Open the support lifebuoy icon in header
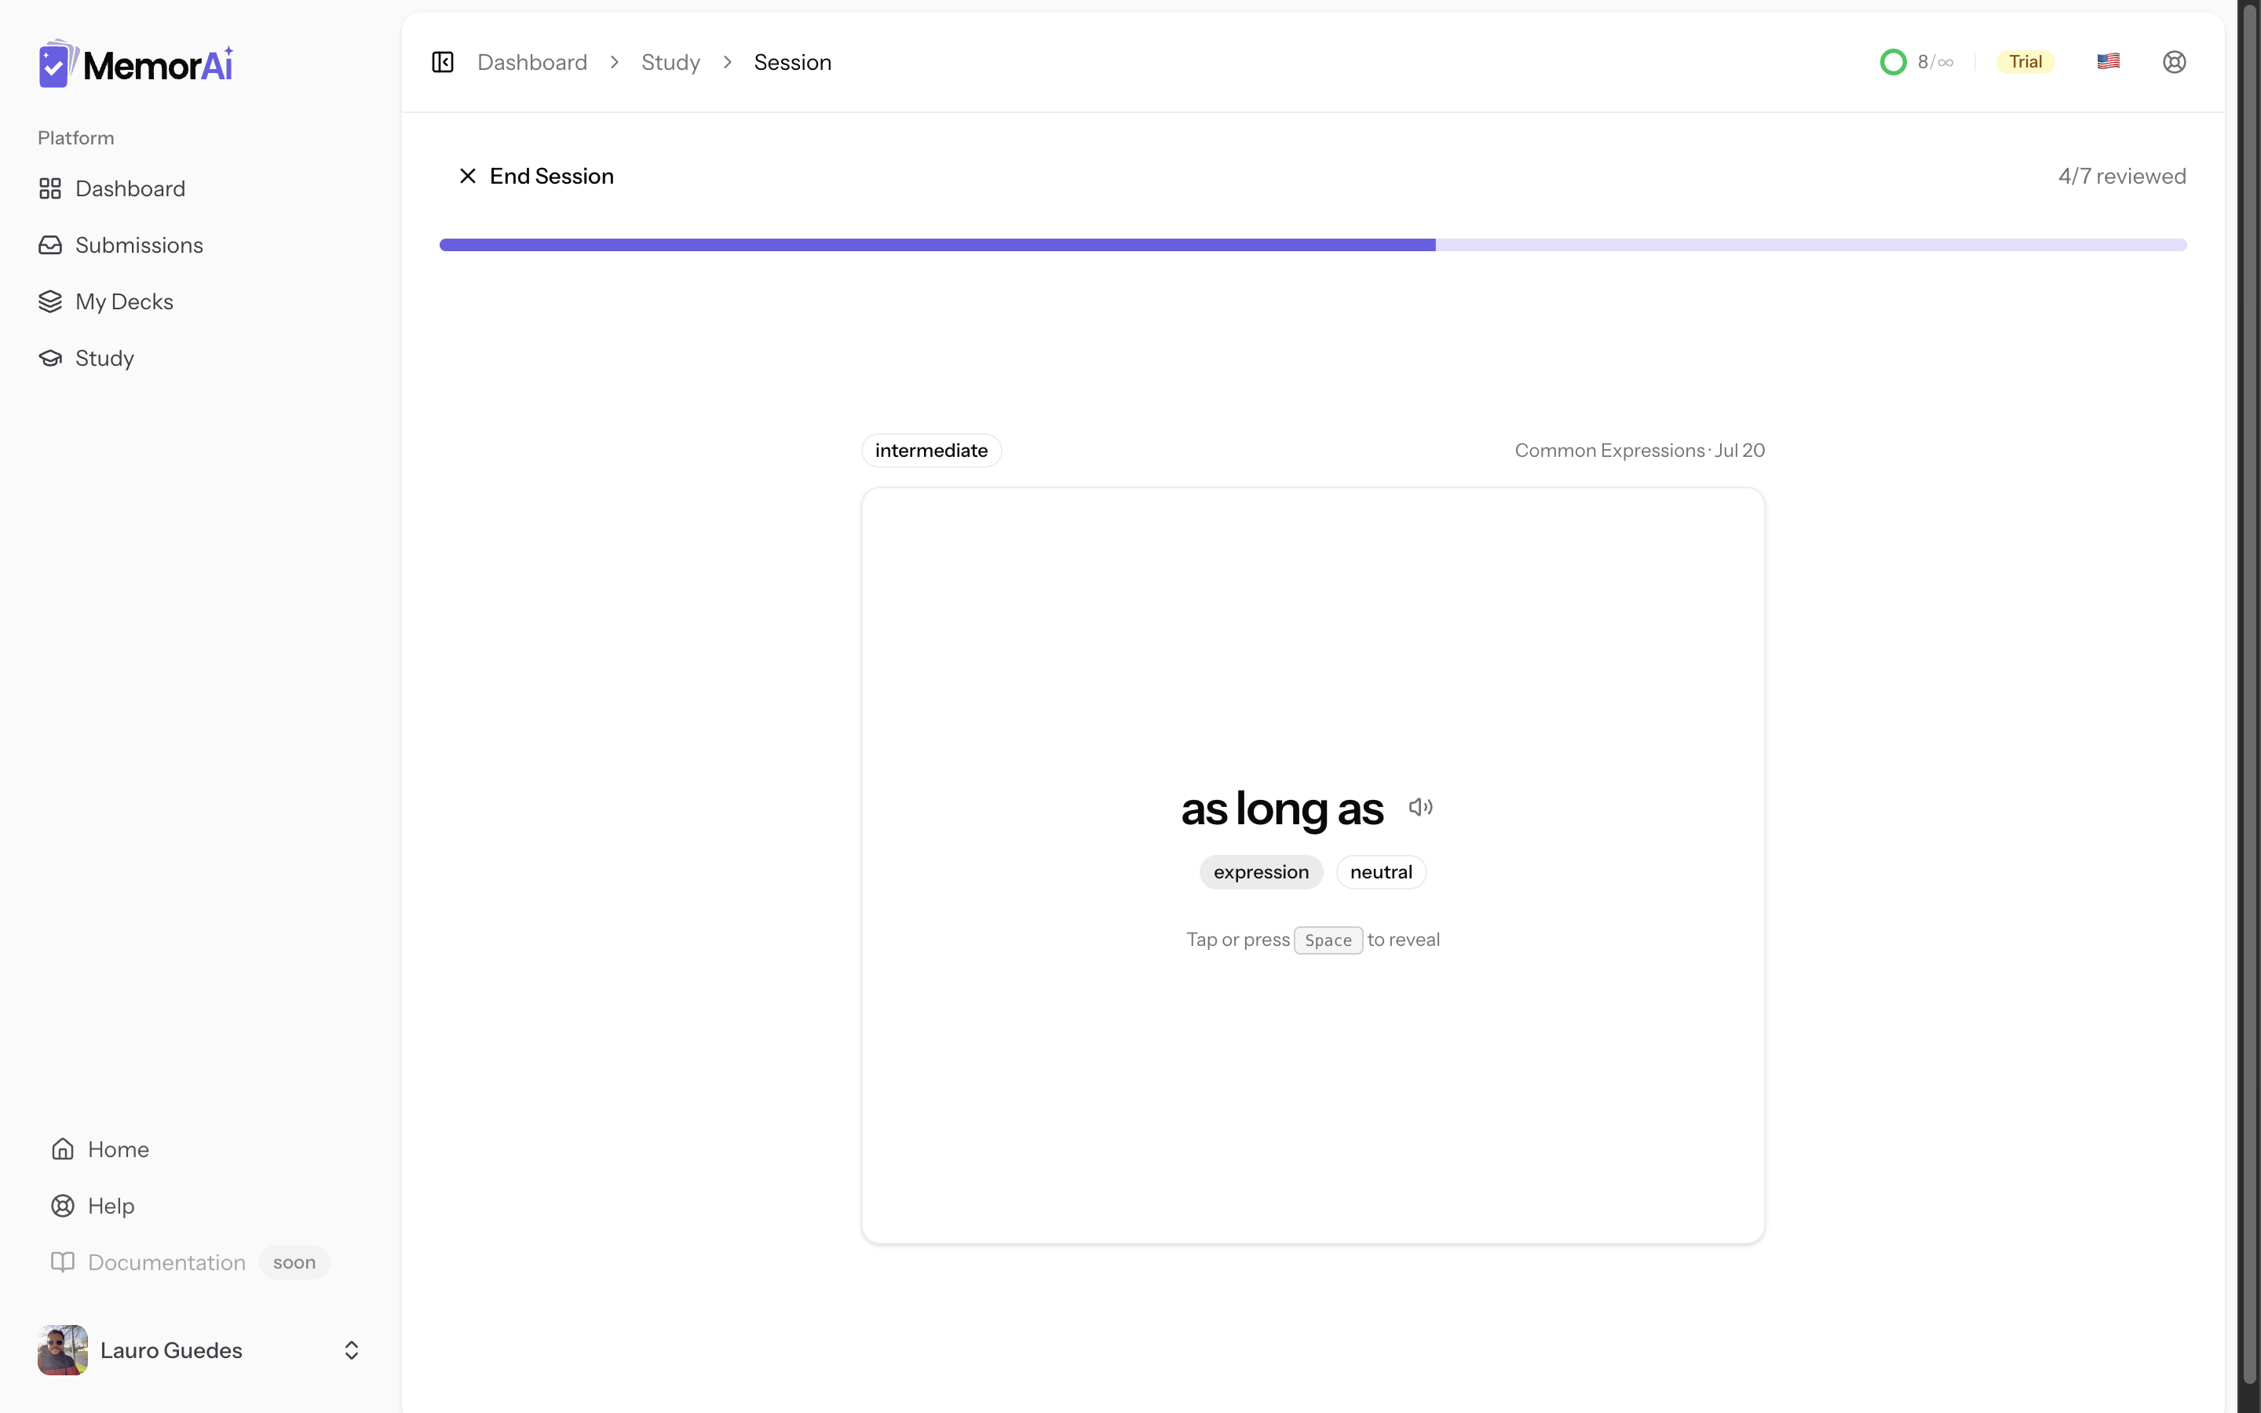Image resolution: width=2261 pixels, height=1413 pixels. coord(2174,62)
